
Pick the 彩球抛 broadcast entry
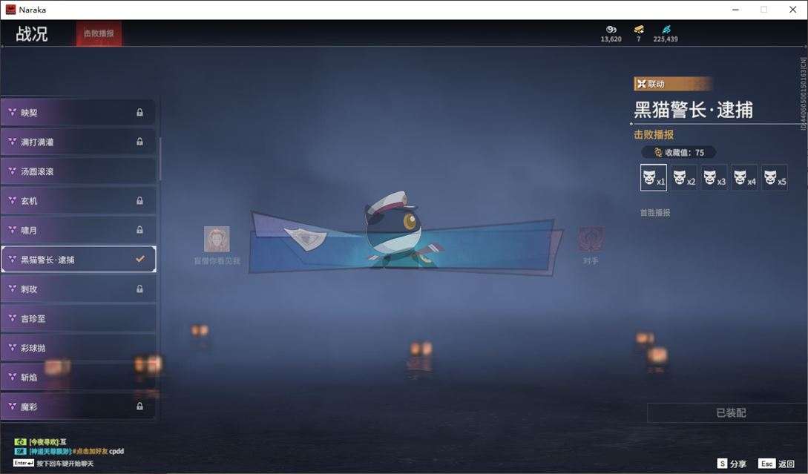pyautogui.click(x=79, y=348)
